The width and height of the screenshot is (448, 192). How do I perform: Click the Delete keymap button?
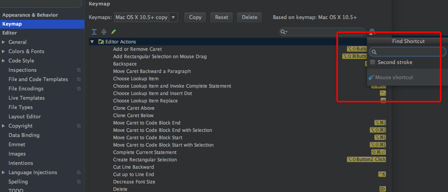tap(250, 17)
